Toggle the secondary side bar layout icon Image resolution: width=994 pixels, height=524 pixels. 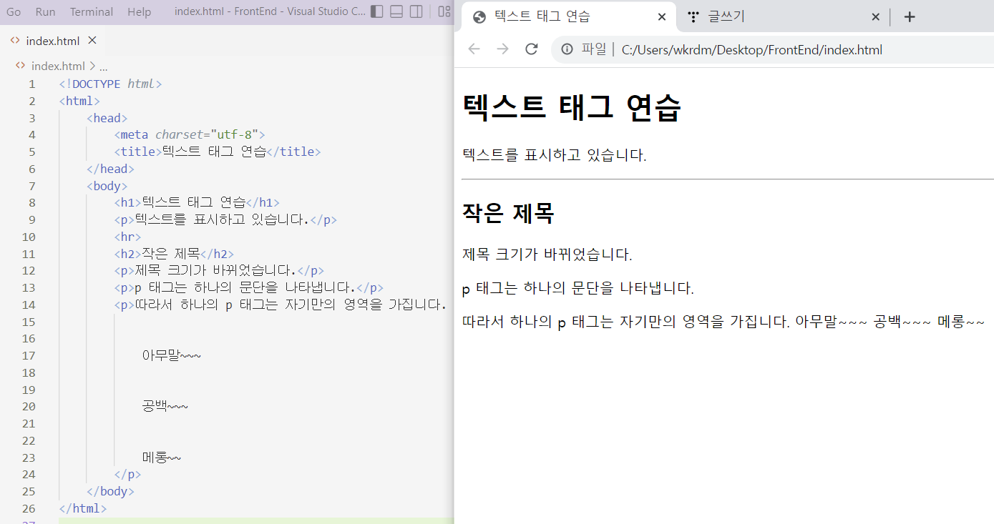[416, 11]
